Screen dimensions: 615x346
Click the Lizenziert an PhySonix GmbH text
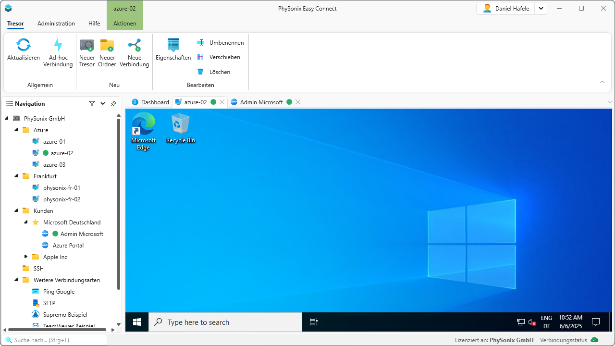[494, 340]
